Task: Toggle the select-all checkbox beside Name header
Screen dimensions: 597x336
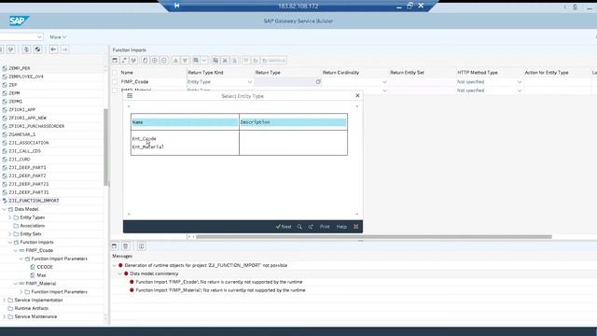Action: pyautogui.click(x=115, y=73)
